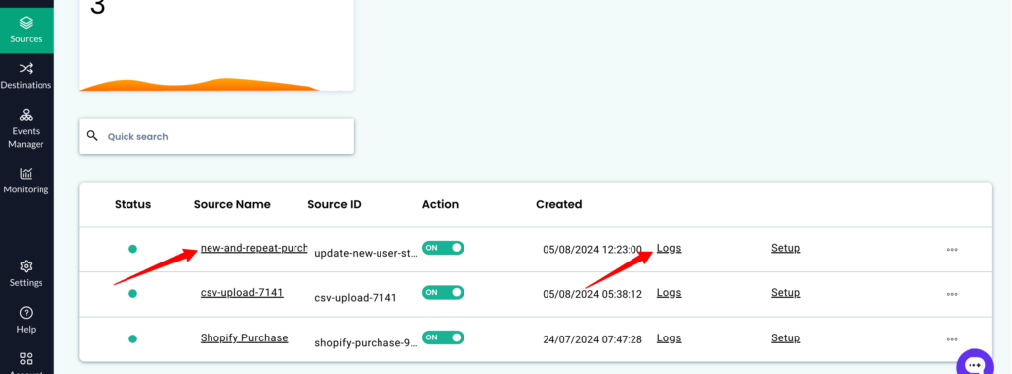
Task: Click the Status column header
Action: (x=133, y=204)
